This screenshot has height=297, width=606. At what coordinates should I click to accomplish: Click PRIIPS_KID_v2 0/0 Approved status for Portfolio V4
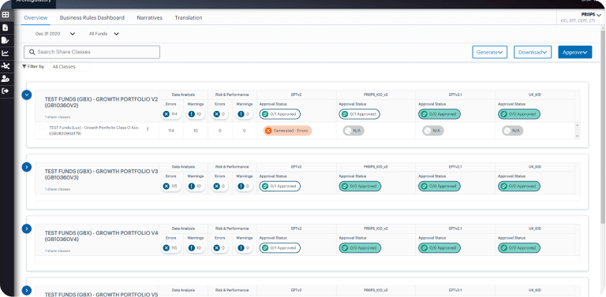[x=360, y=248]
